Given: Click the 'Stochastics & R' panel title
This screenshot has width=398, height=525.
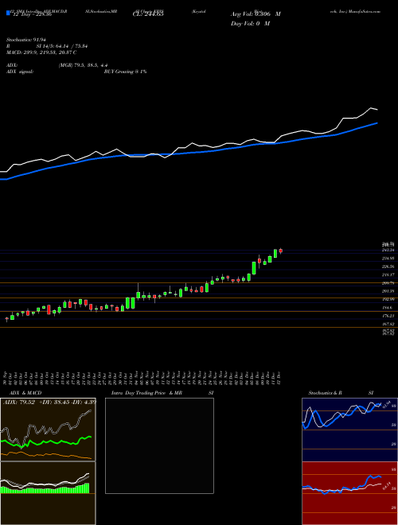Looking at the screenshot, I should tap(326, 393).
